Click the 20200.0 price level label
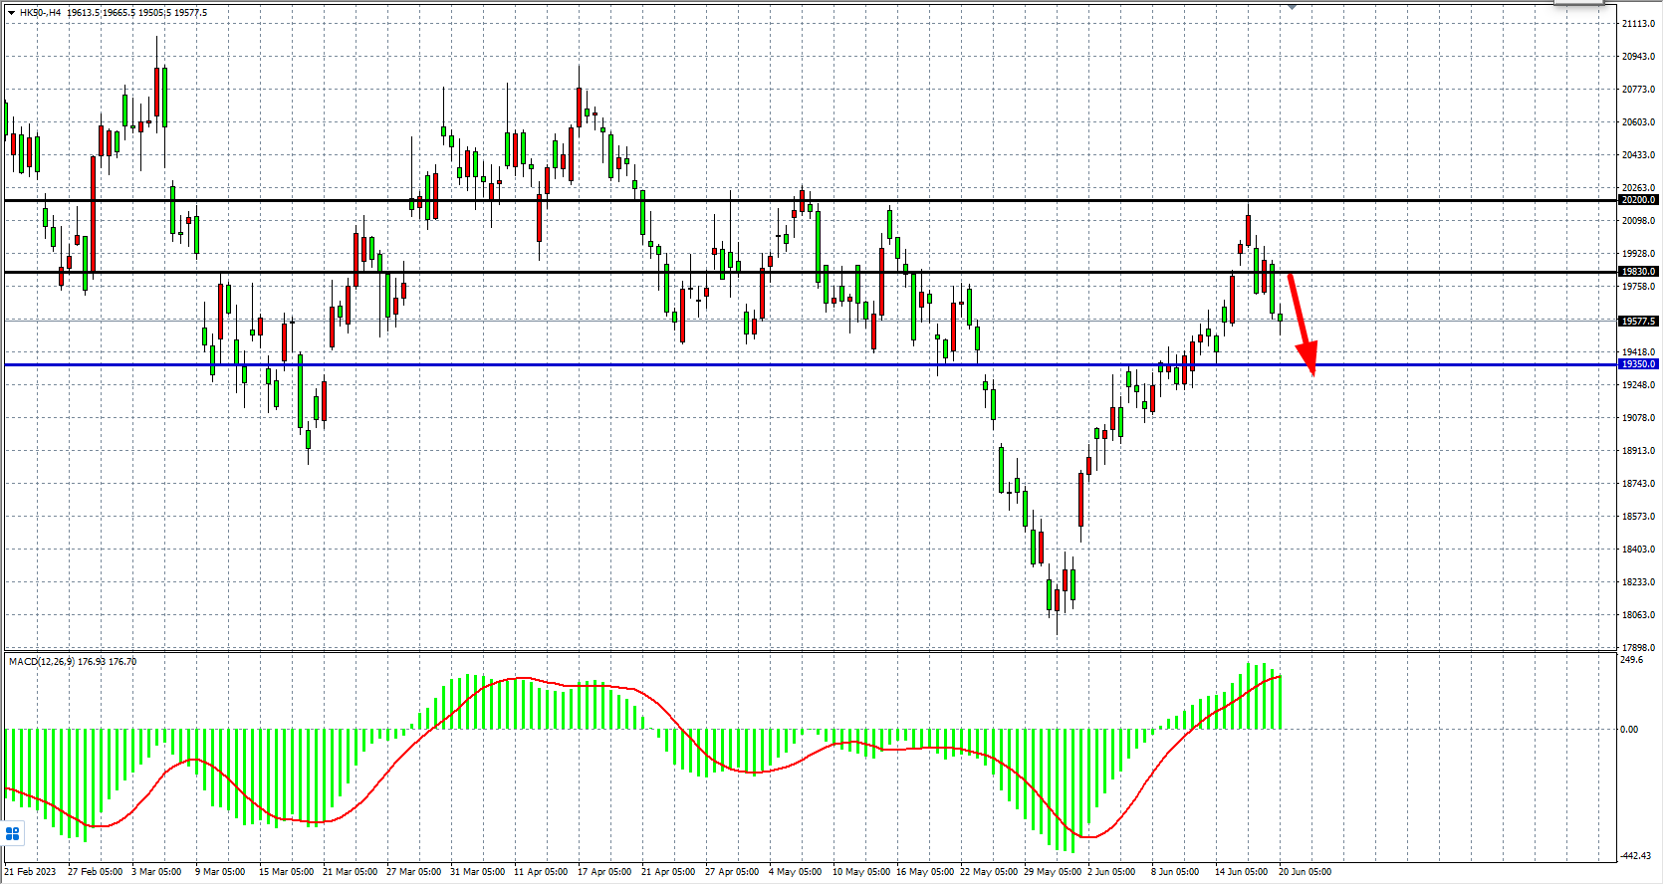This screenshot has height=885, width=1664. [1638, 200]
